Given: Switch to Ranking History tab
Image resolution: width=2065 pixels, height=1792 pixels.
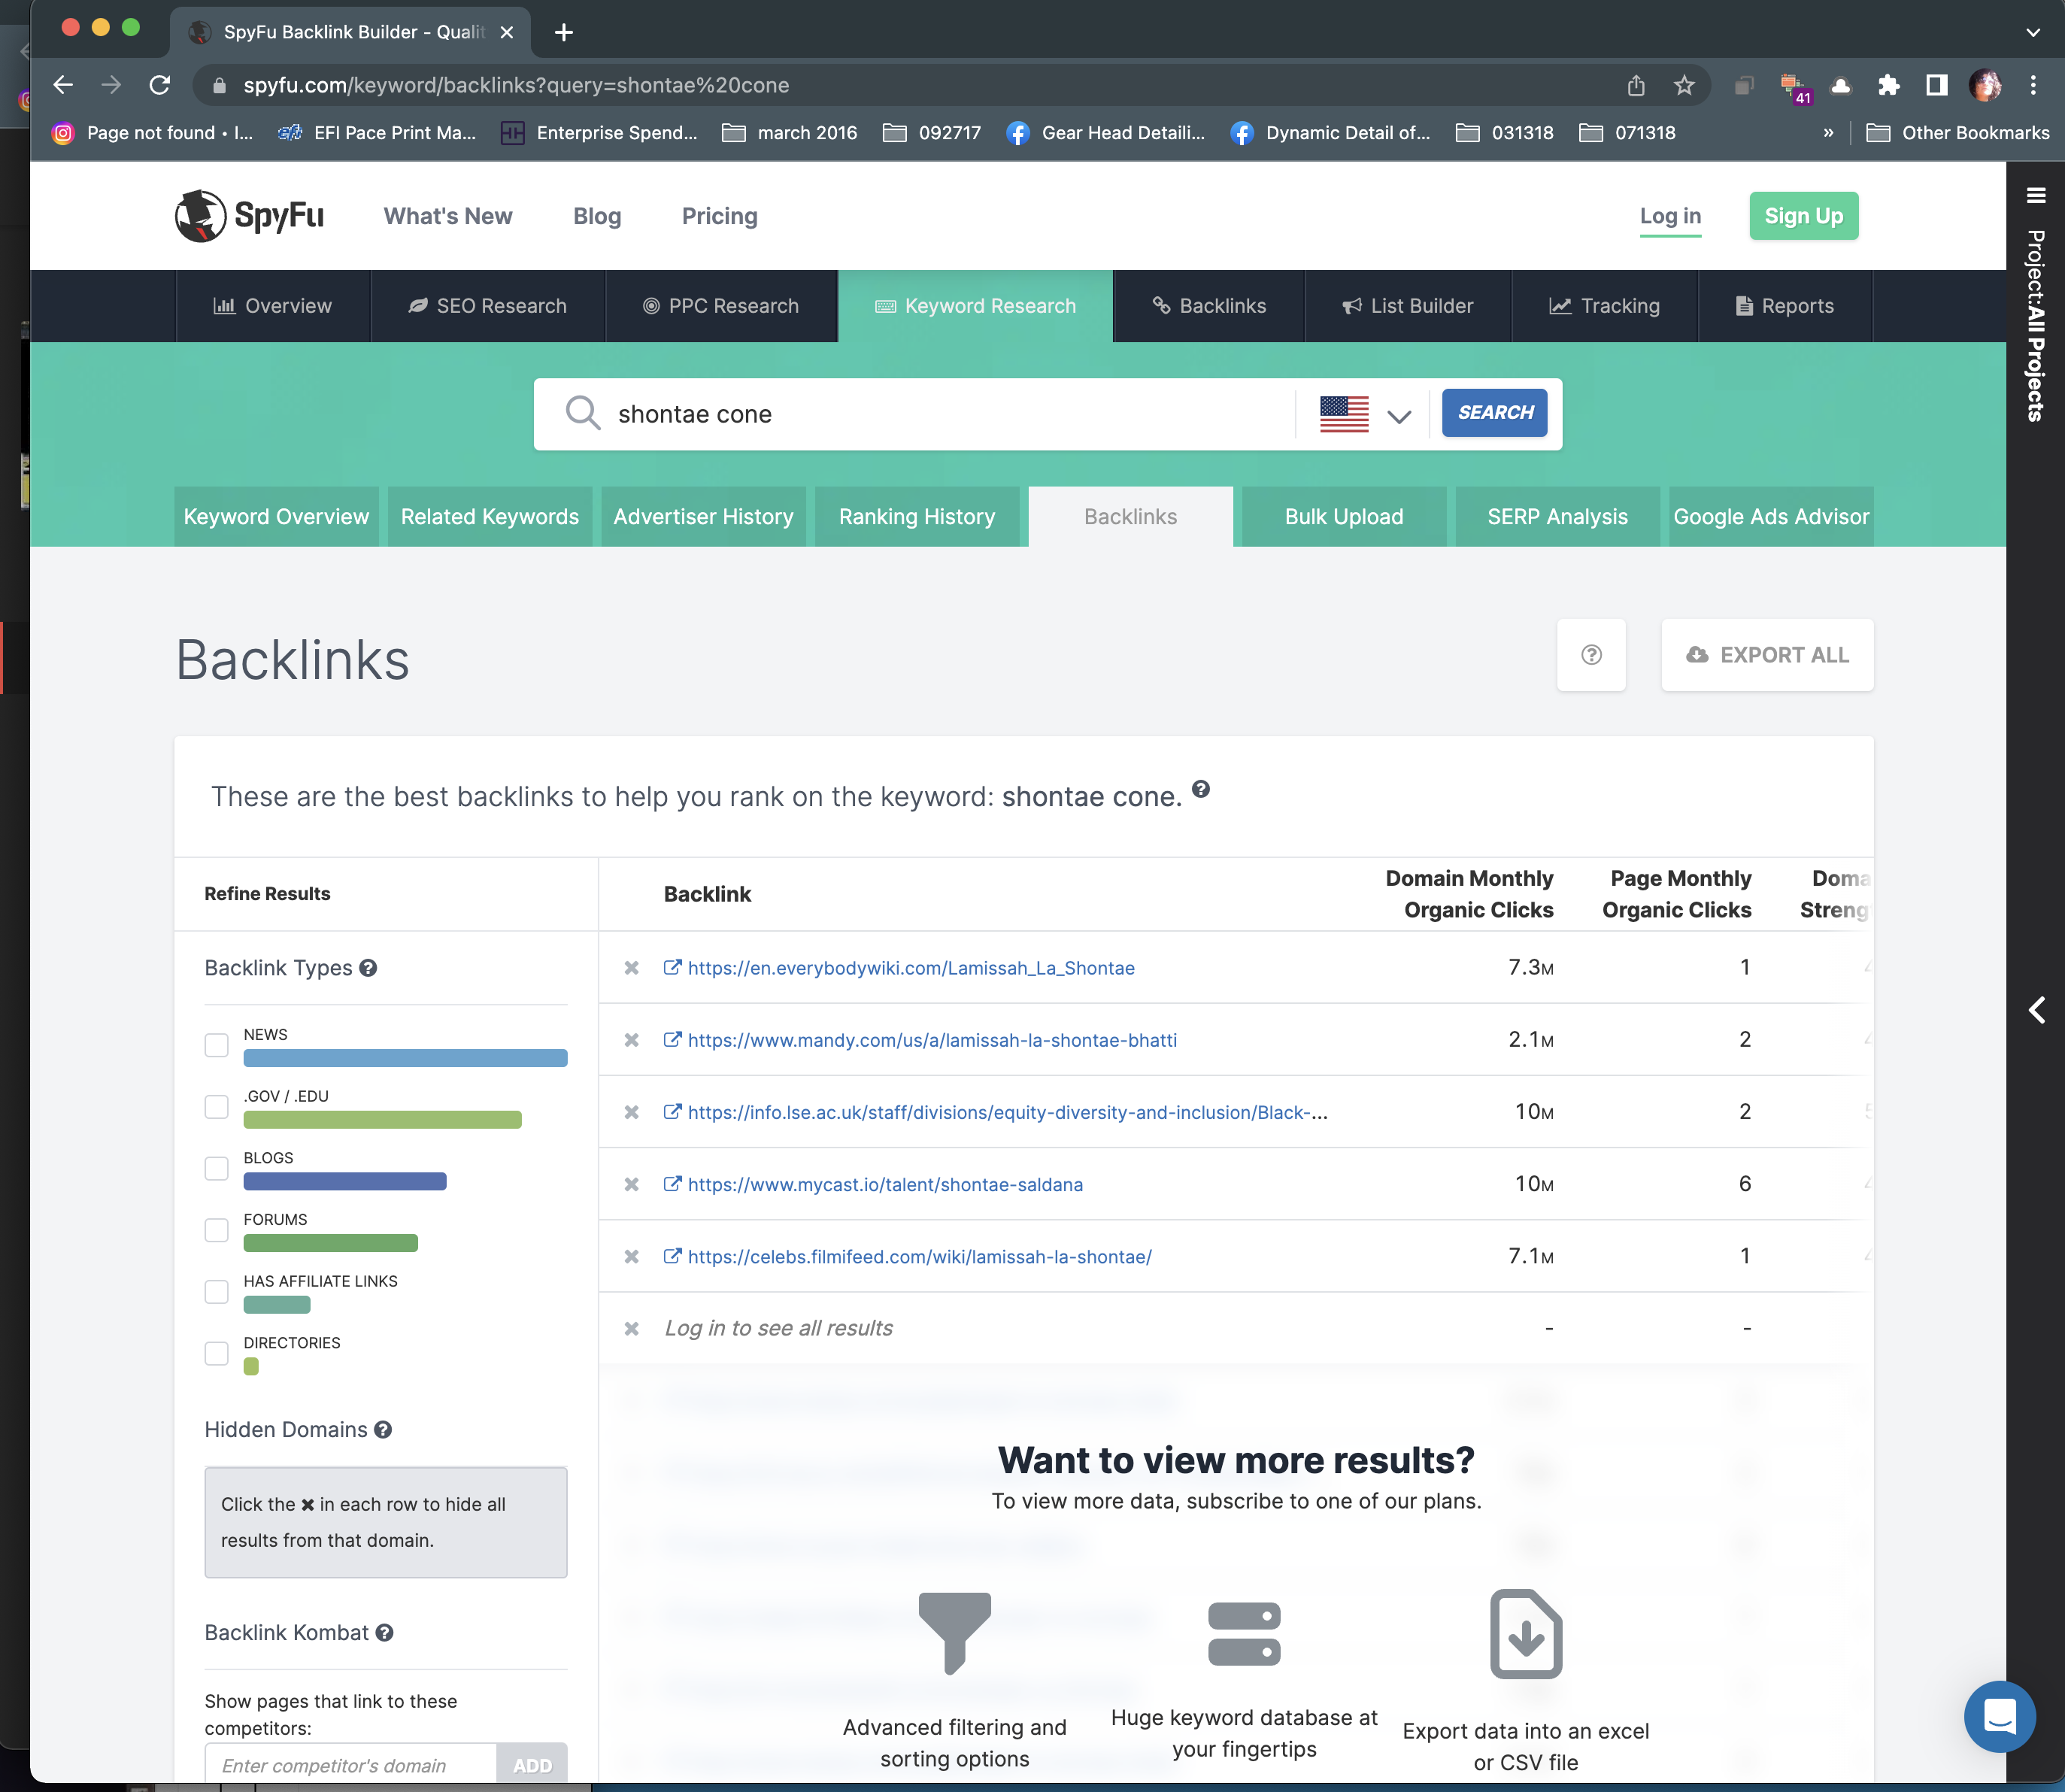Looking at the screenshot, I should (917, 517).
